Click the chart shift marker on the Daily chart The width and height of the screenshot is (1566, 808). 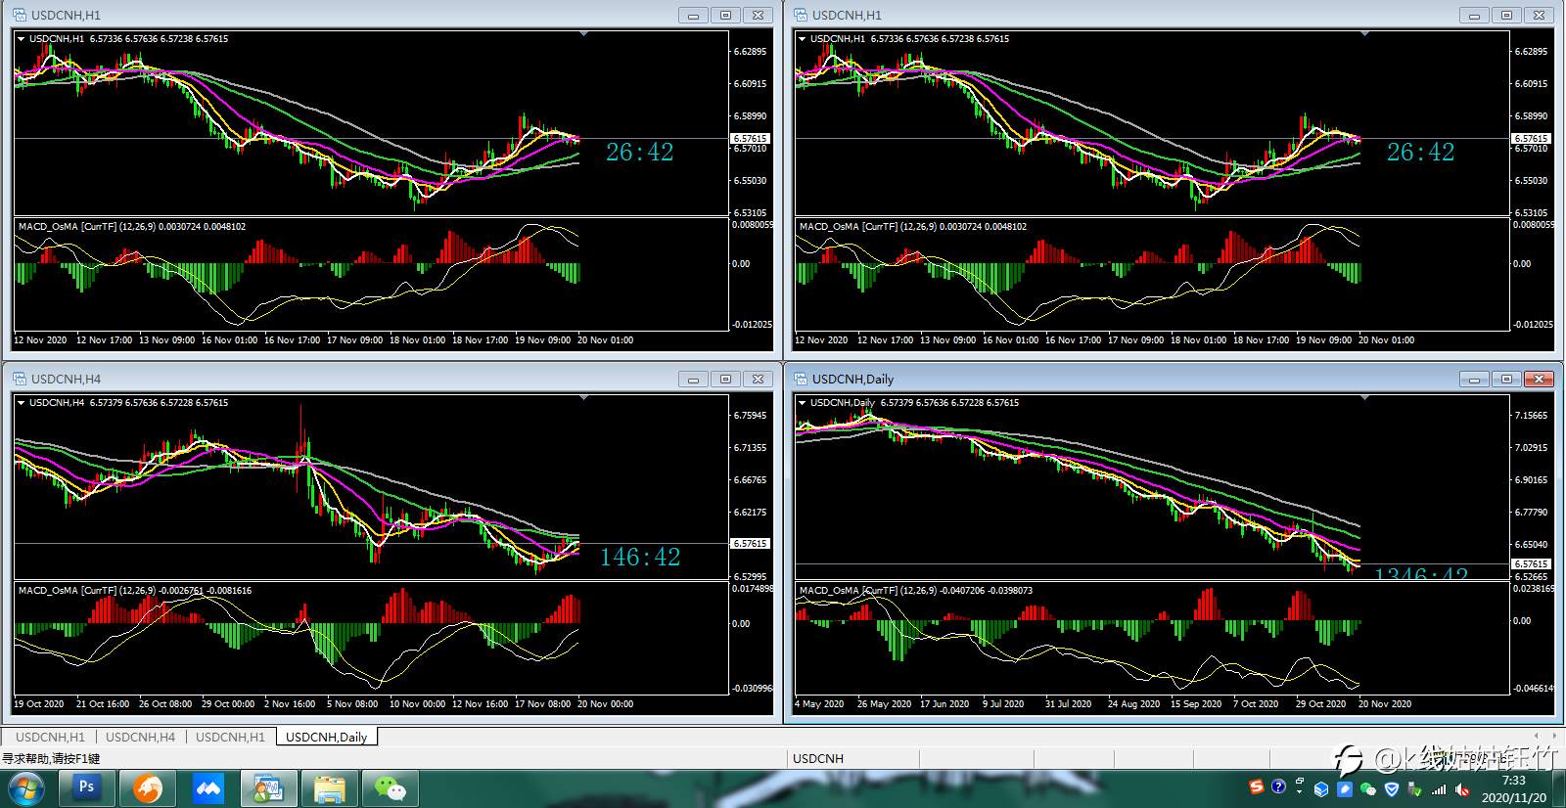[x=1365, y=397]
